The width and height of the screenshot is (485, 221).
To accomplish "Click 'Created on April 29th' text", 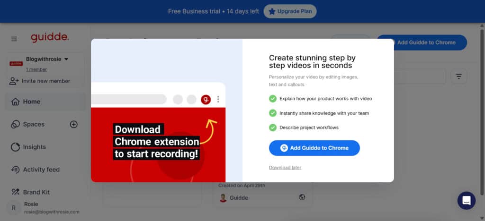I will pos(242,186).
